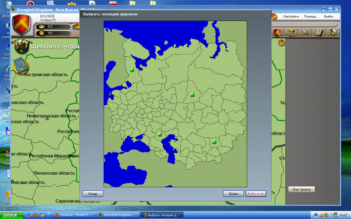Click Изм. фильтр button in the game window
Image resolution: width=351 pixels, height=219 pixels.
pos(302,189)
